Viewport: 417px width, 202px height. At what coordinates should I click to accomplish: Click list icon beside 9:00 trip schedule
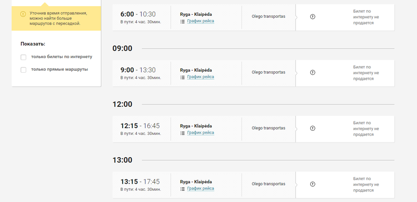click(x=183, y=77)
